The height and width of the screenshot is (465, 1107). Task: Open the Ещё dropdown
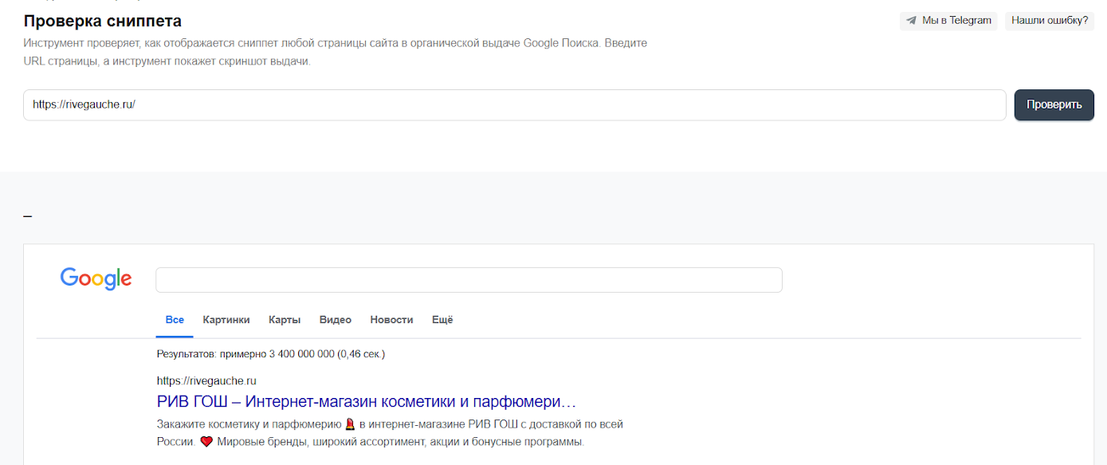tap(442, 319)
